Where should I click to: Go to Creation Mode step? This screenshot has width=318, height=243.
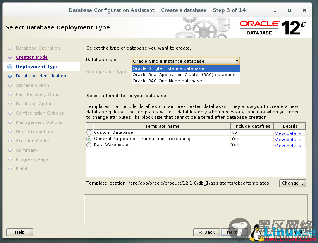point(32,57)
